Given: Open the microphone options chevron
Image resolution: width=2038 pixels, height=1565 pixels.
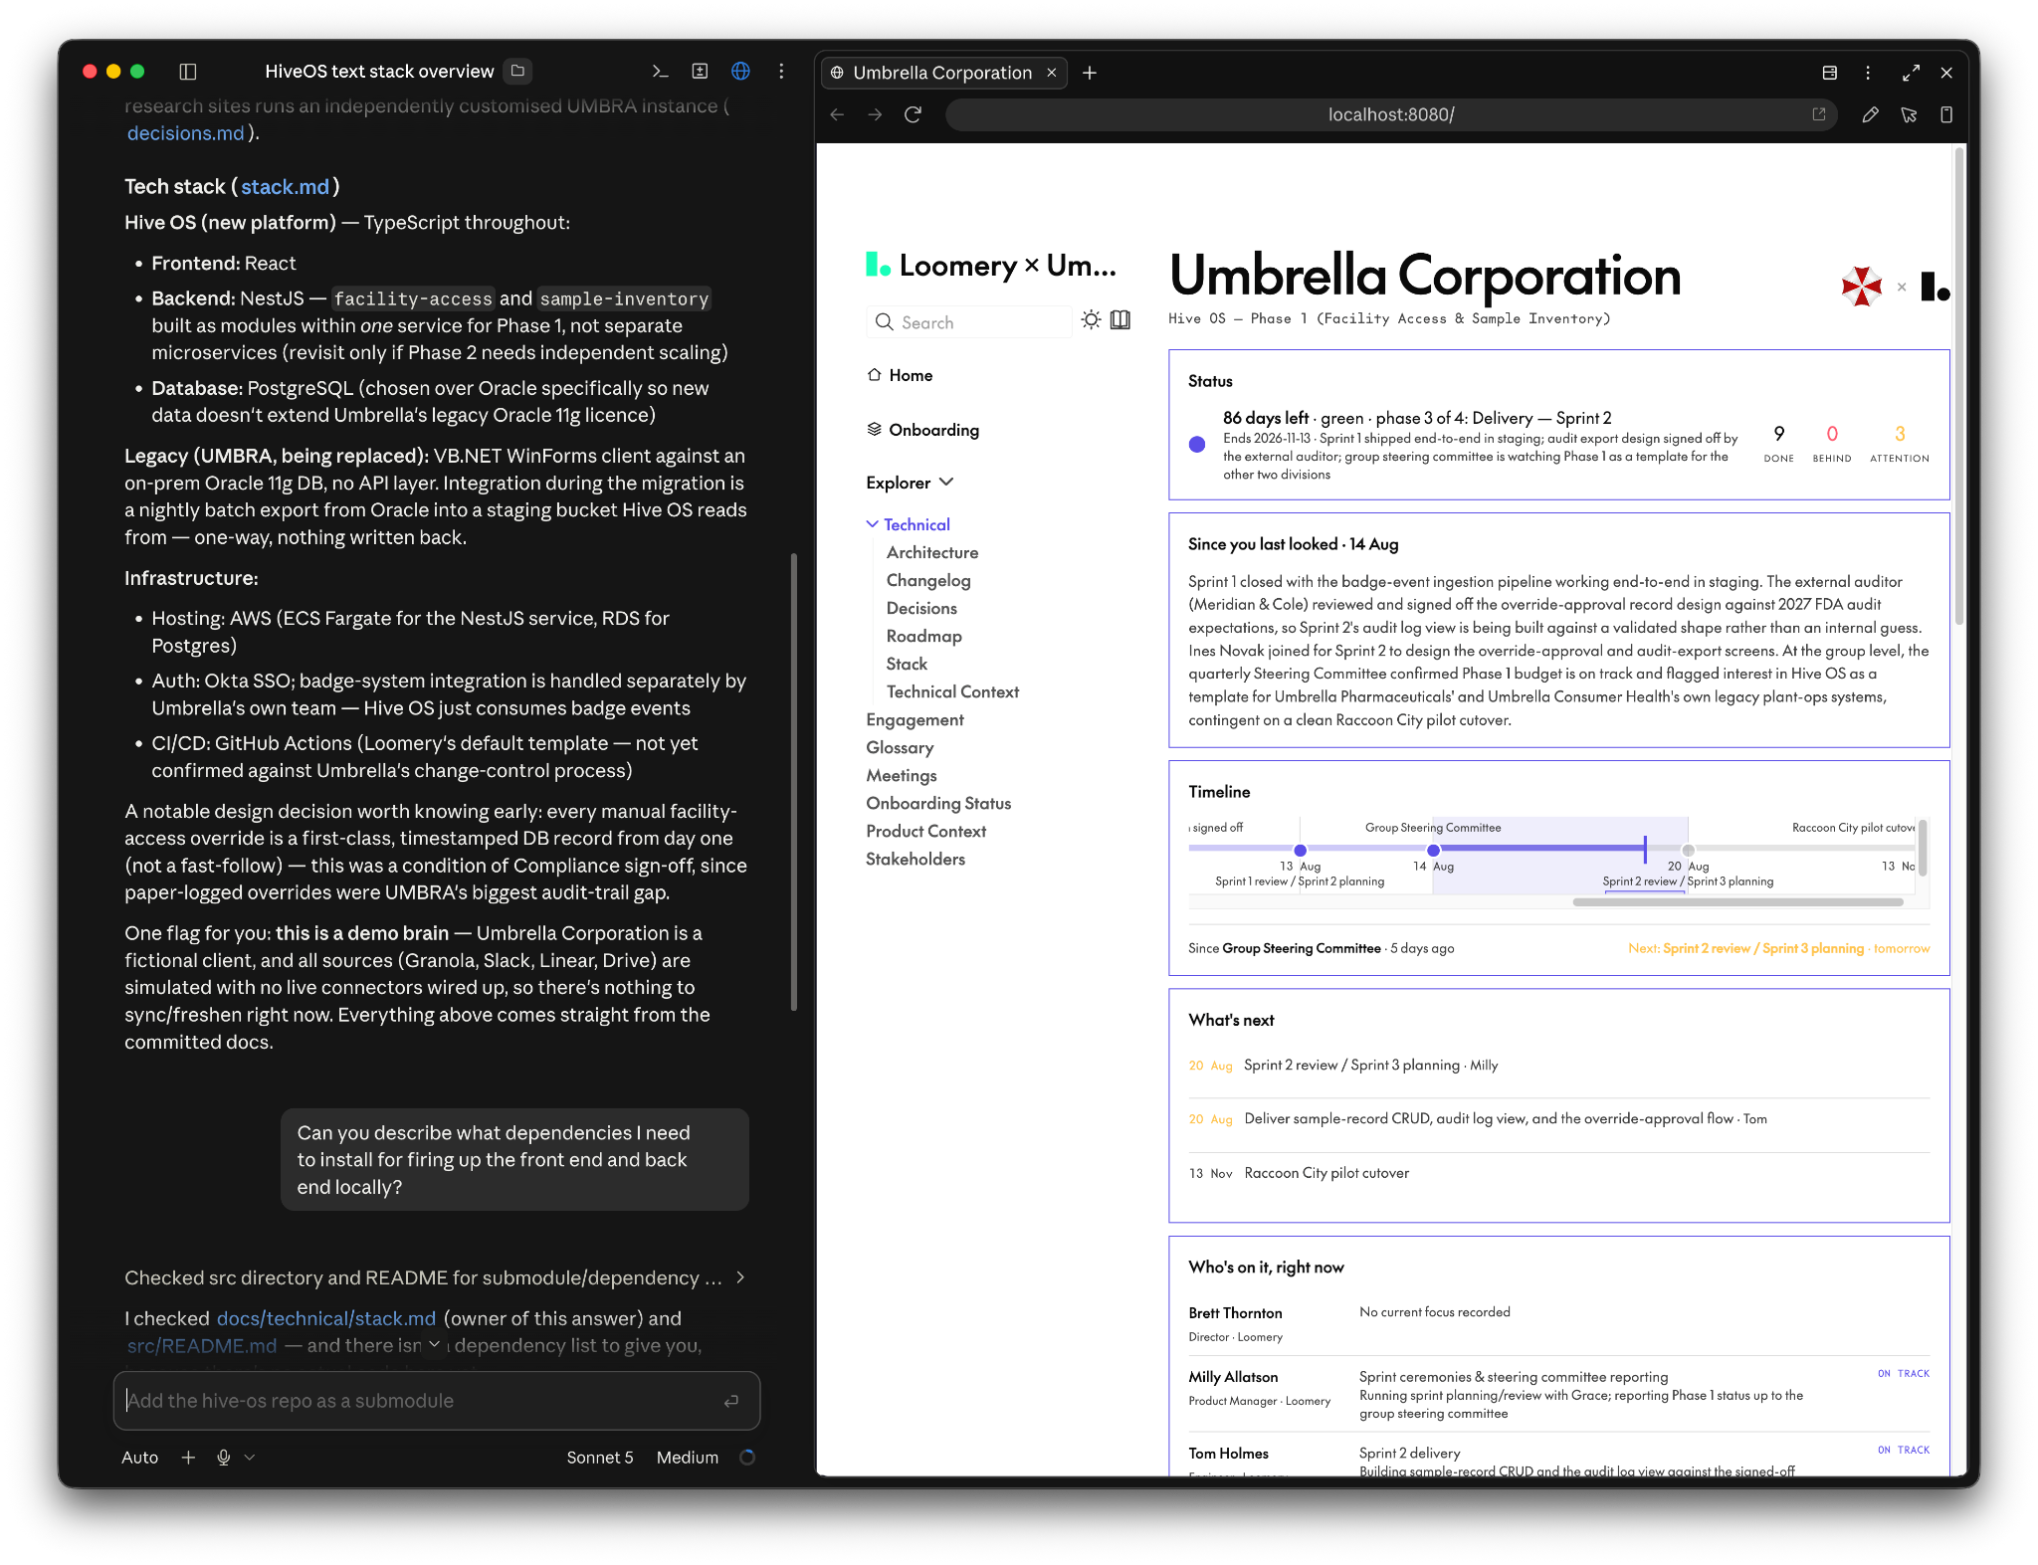Looking at the screenshot, I should pos(250,1458).
